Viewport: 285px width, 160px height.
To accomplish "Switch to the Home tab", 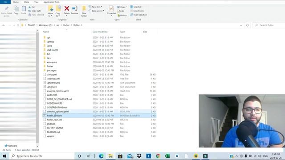I will point(16,2).
